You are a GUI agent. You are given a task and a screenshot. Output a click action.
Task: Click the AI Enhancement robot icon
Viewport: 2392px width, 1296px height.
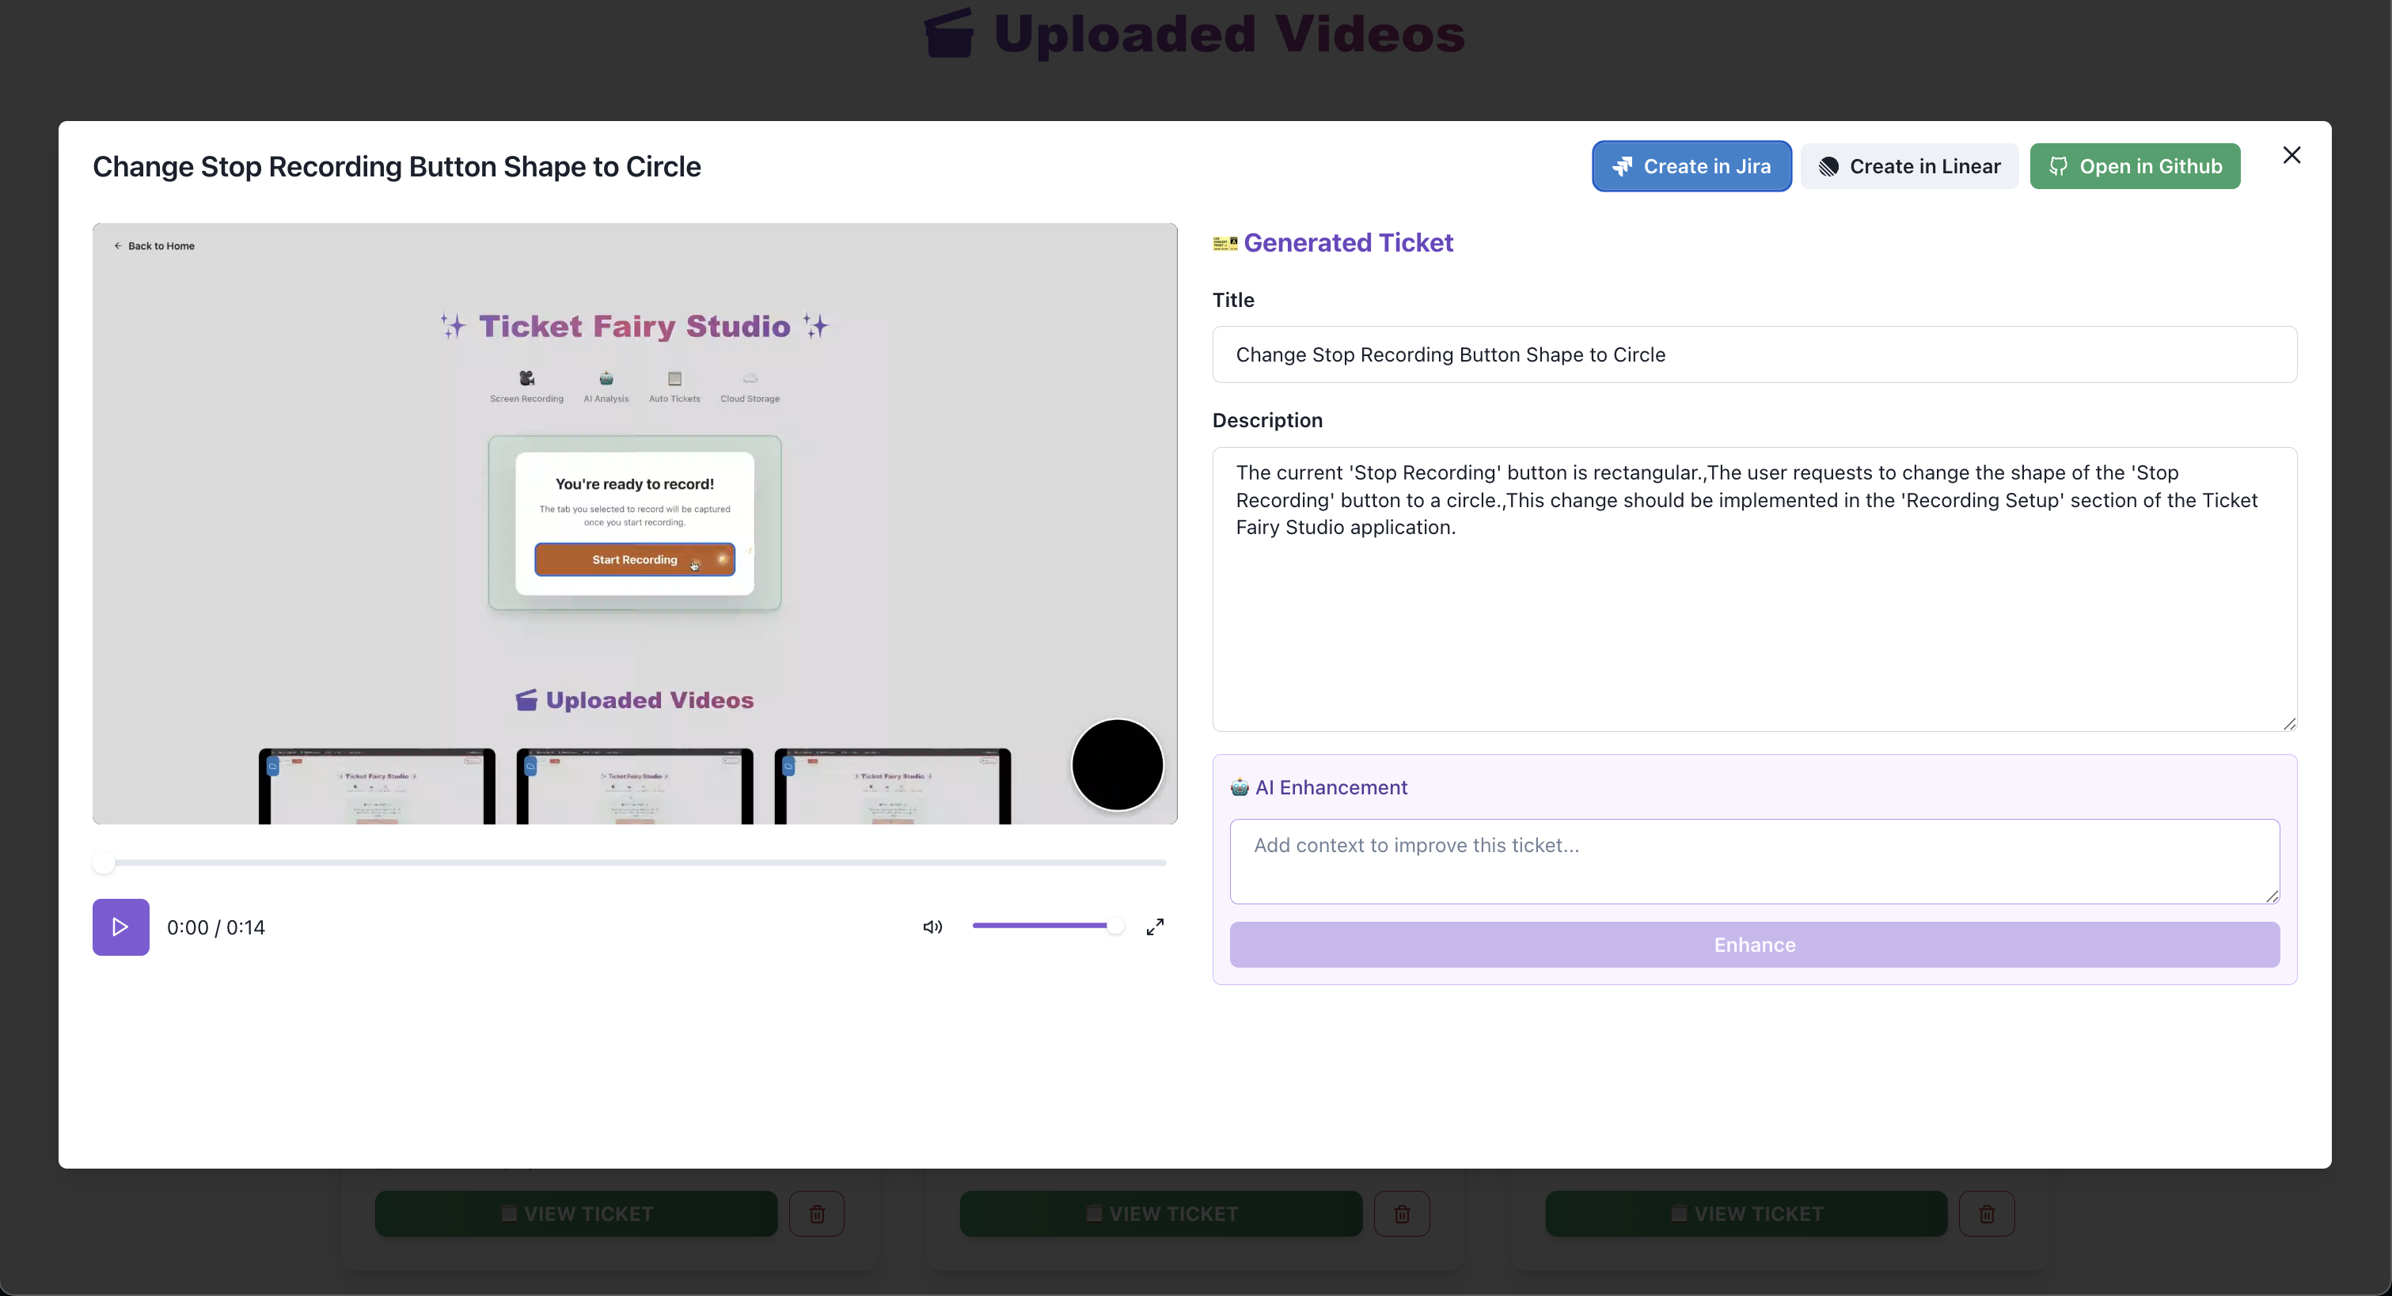(x=1239, y=787)
